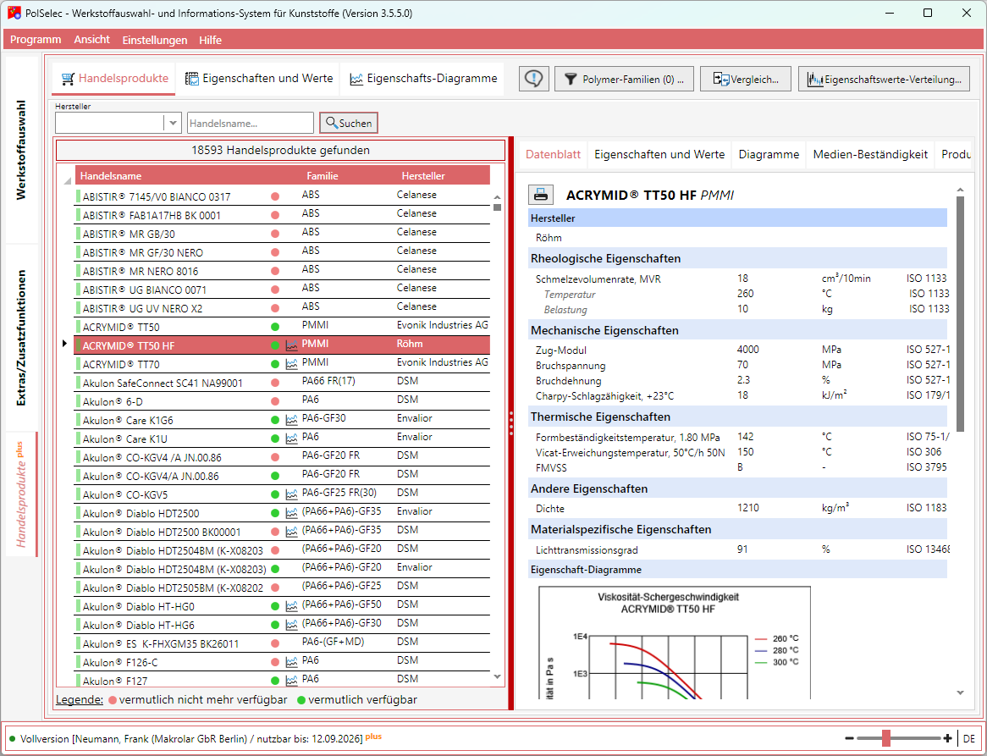987x756 pixels.
Task: Open Medien-Beständigkeit tab
Action: [x=870, y=154]
